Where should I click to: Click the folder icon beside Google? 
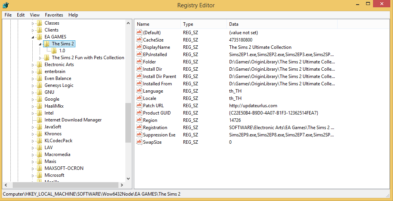point(40,99)
